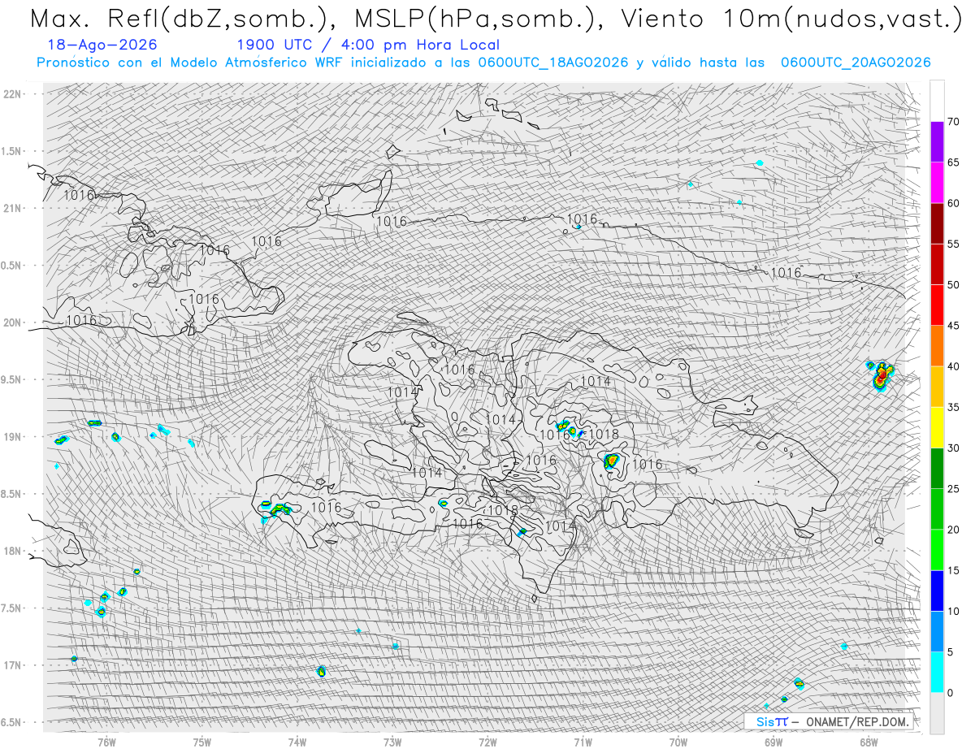
Task: Click the '74W' longitude label
Action: tap(297, 741)
